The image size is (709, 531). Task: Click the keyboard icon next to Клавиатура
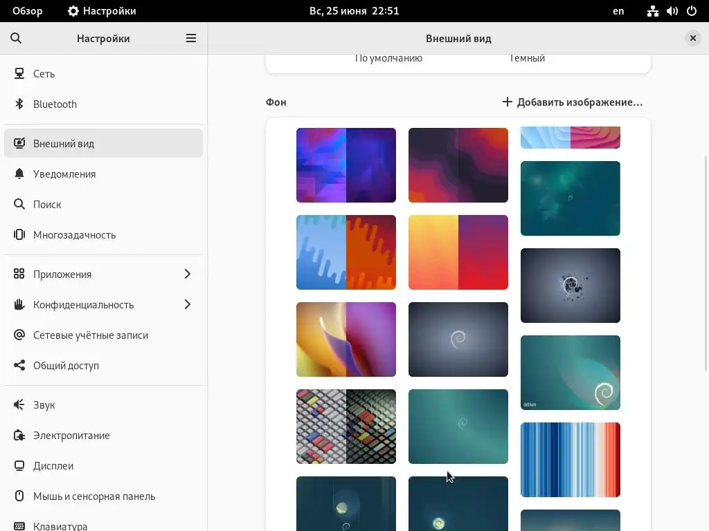[x=19, y=526]
